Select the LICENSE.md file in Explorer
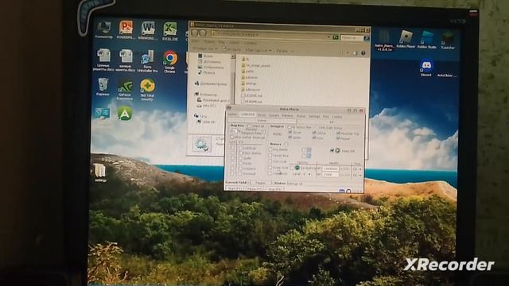 click(x=252, y=95)
